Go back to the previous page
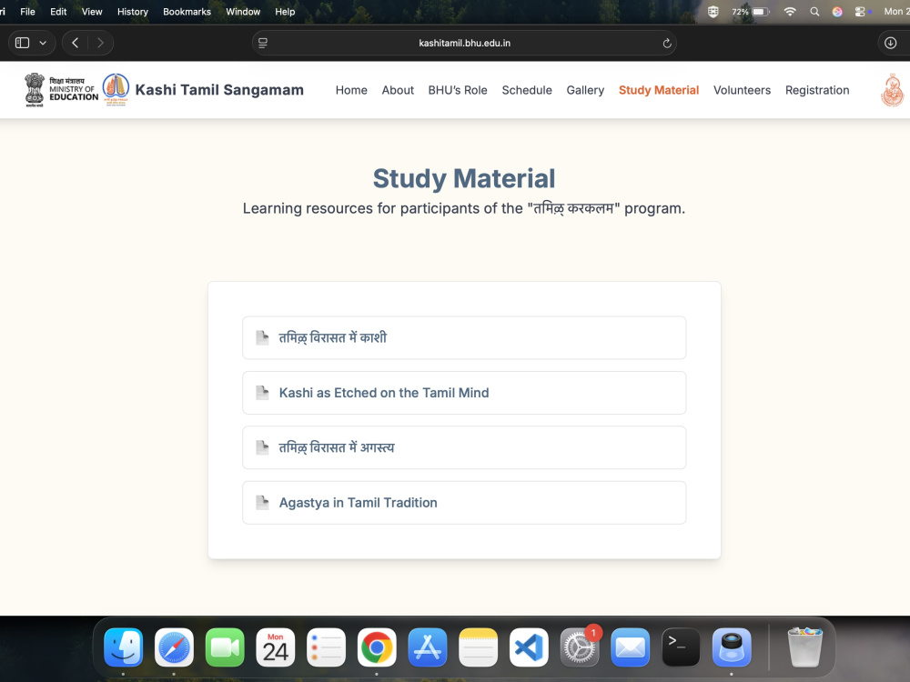 pos(75,43)
